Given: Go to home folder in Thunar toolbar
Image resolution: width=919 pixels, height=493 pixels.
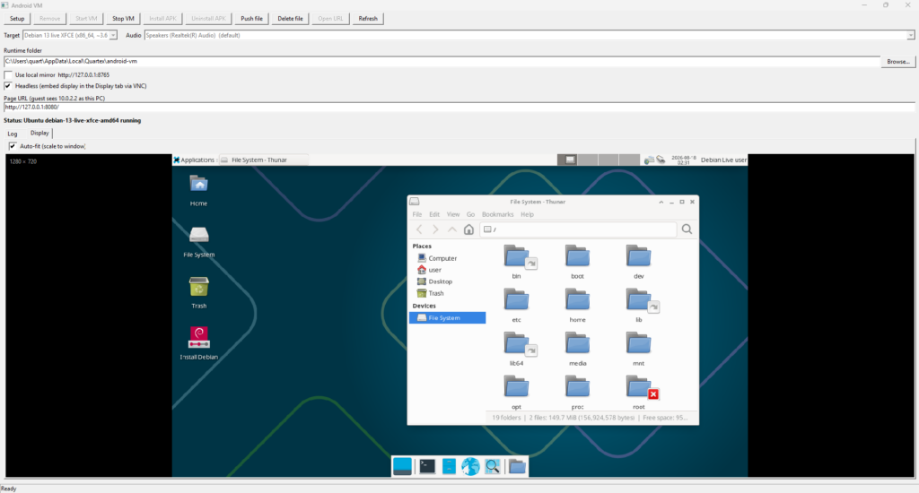Looking at the screenshot, I should pyautogui.click(x=468, y=229).
